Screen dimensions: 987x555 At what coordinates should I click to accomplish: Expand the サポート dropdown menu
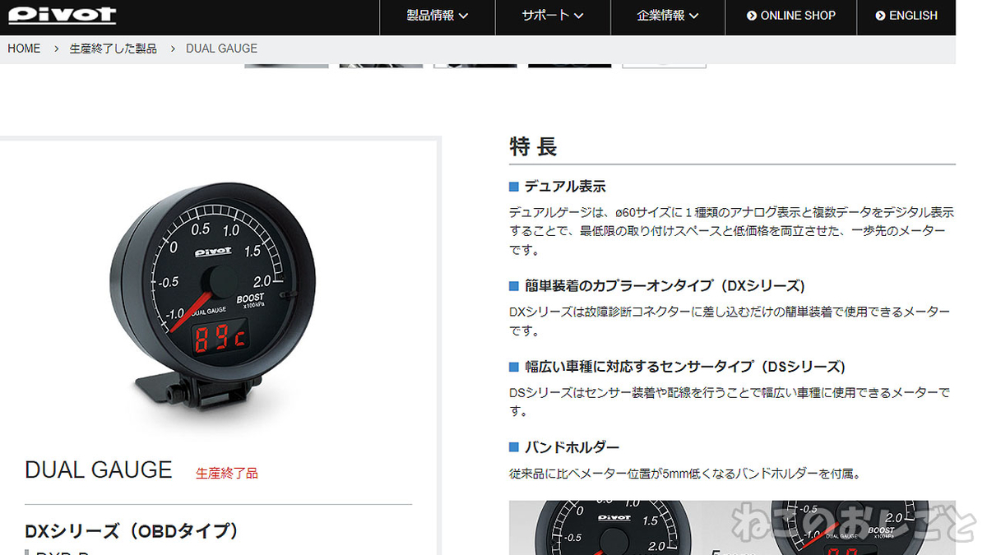(x=553, y=16)
